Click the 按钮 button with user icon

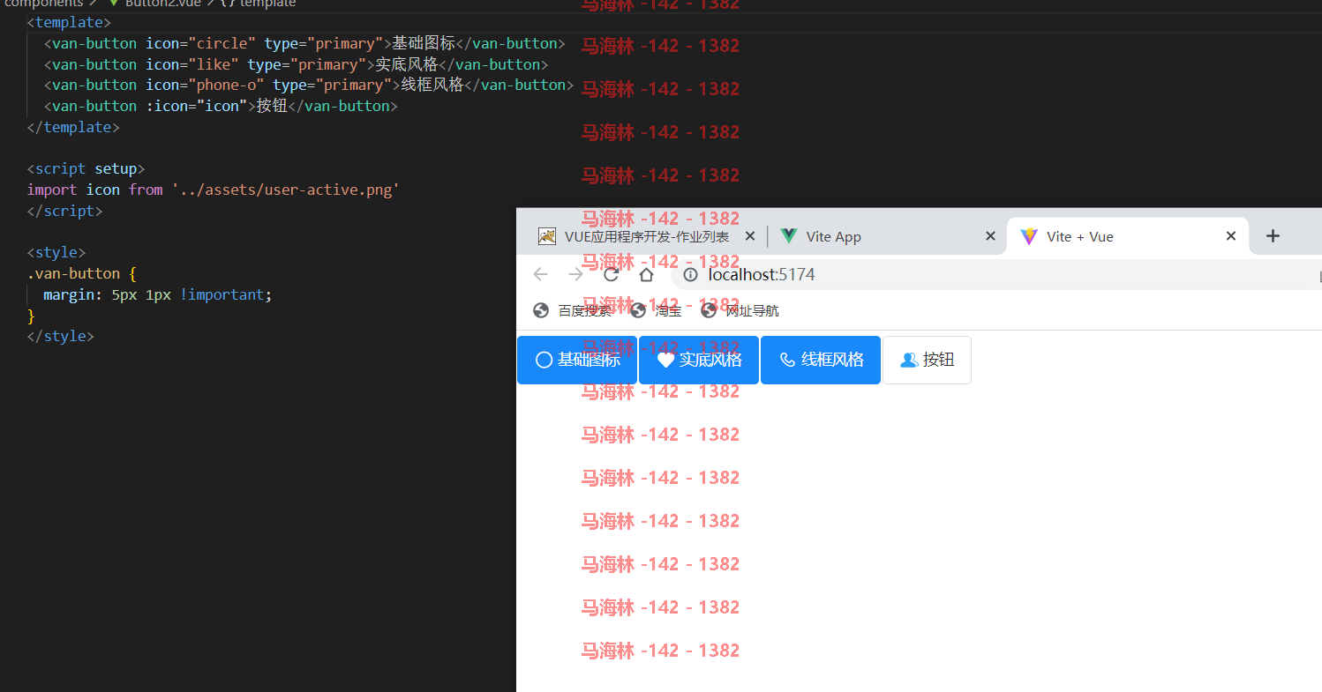pyautogui.click(x=927, y=360)
